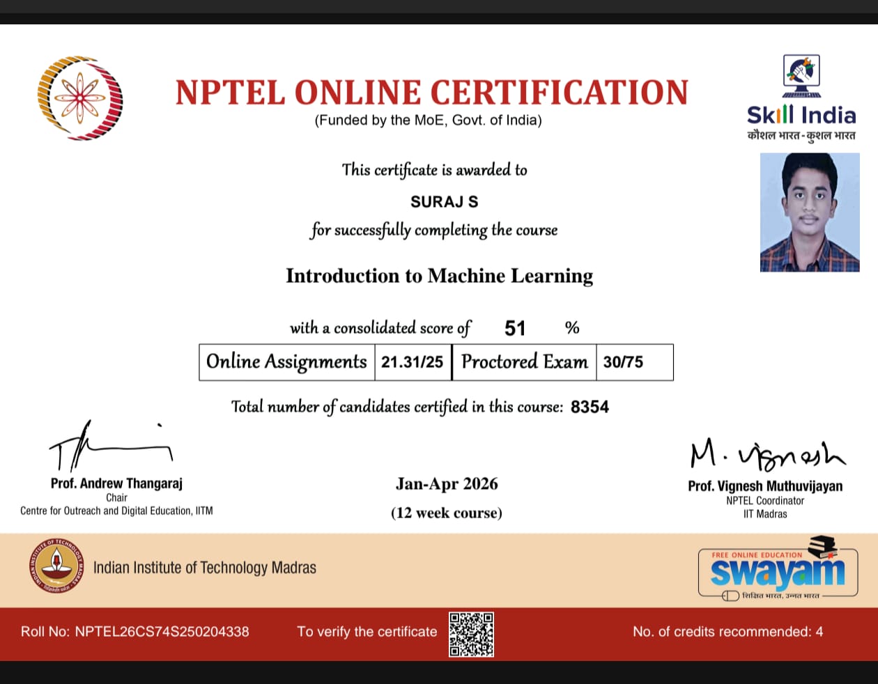Click the QR code to verify certificate

pos(471,635)
